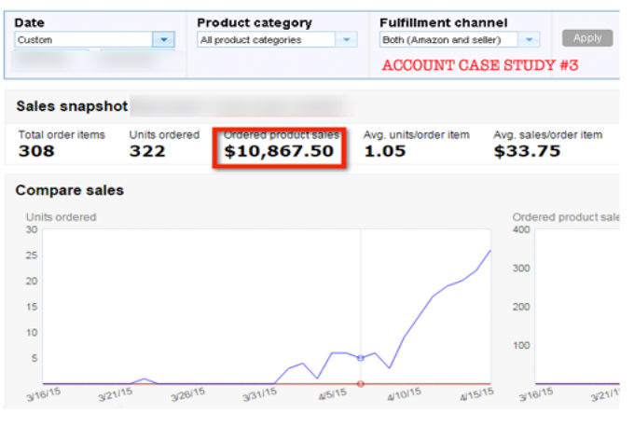
Task: Click the peak of the blue line at chart's right end
Action: point(489,251)
